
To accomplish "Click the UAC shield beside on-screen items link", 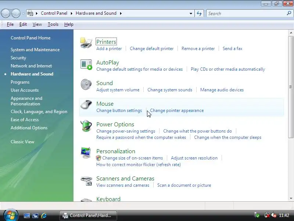I will pos(98,158).
